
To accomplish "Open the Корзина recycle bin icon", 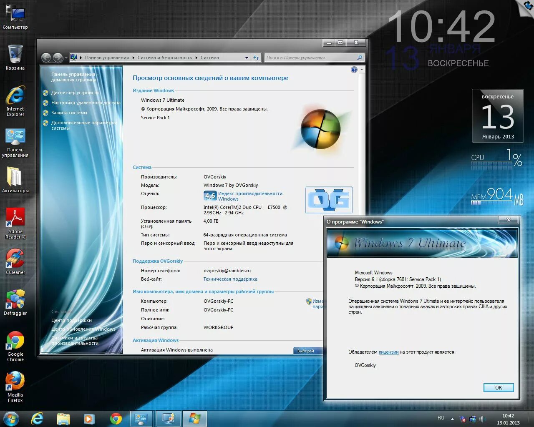I will click(x=15, y=57).
